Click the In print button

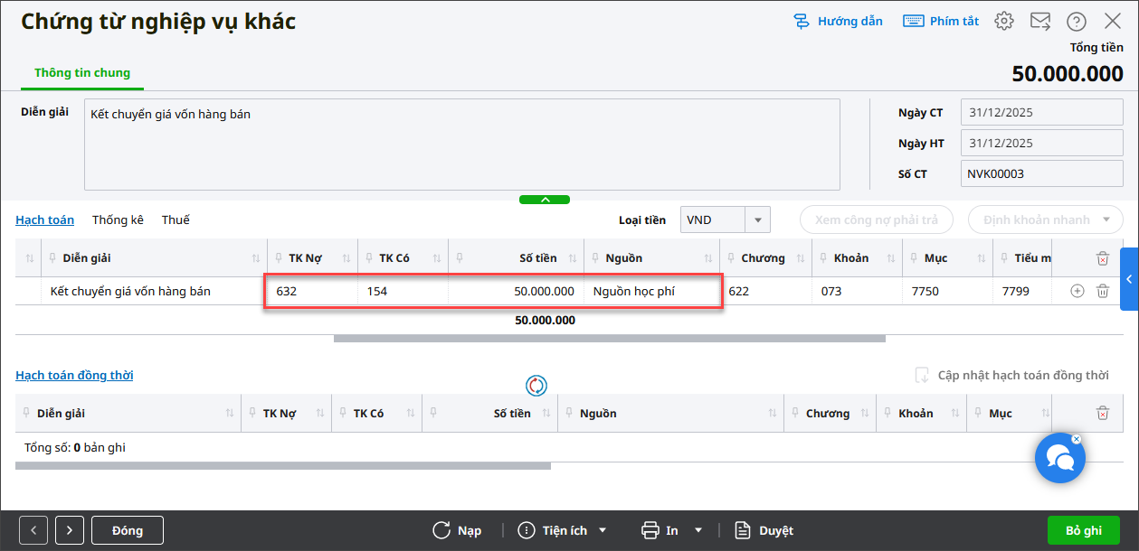660,530
